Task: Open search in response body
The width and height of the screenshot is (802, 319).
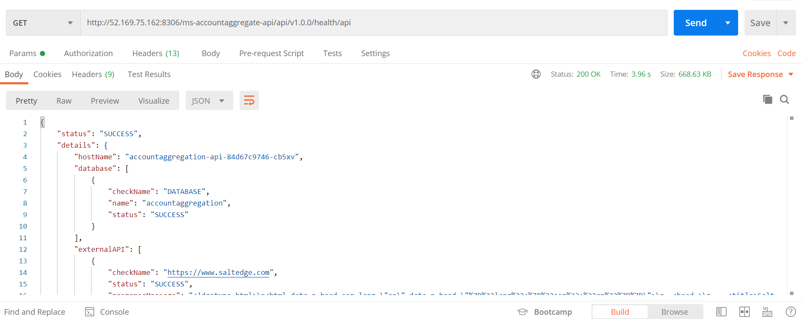Action: [784, 99]
